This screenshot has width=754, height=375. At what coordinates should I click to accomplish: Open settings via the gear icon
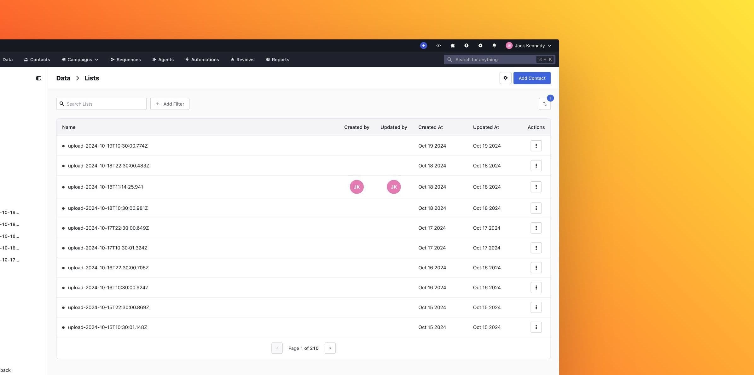[480, 45]
